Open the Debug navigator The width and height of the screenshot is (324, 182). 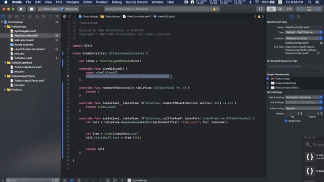44,17
